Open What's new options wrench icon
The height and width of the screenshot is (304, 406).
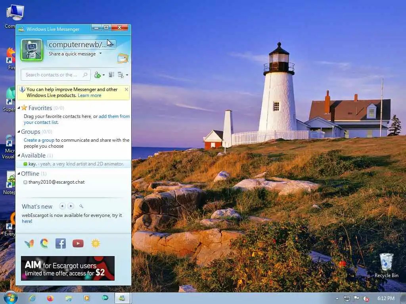click(x=81, y=206)
